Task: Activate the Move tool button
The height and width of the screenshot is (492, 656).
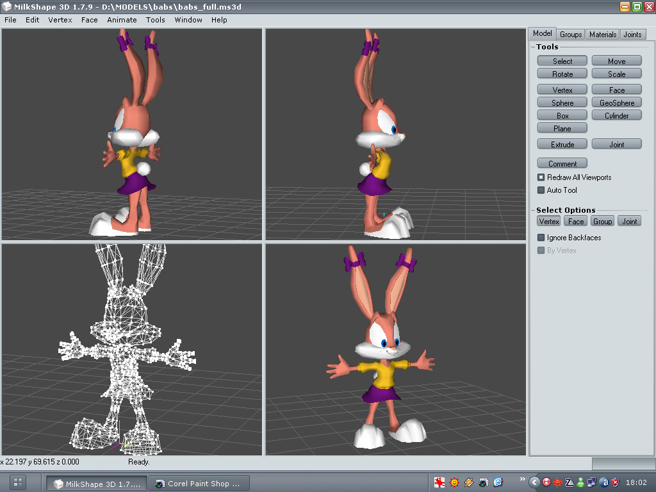Action: pos(617,61)
